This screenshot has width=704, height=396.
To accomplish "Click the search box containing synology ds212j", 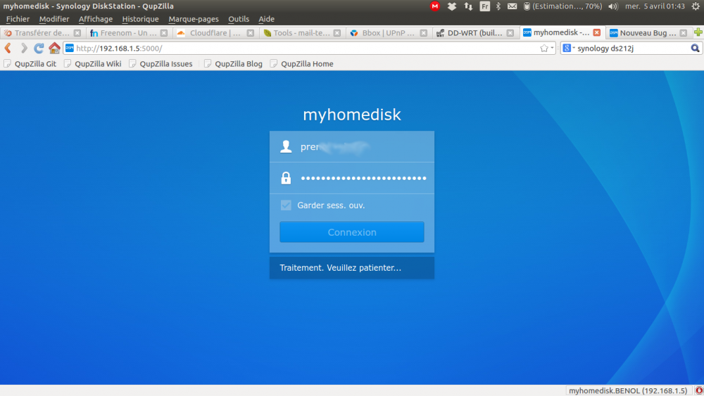I will 632,48.
